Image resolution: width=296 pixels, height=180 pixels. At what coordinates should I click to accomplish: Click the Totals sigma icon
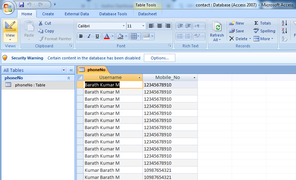pos(256,23)
